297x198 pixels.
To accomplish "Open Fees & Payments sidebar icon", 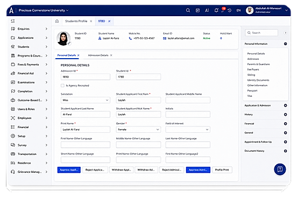I will click(13, 65).
